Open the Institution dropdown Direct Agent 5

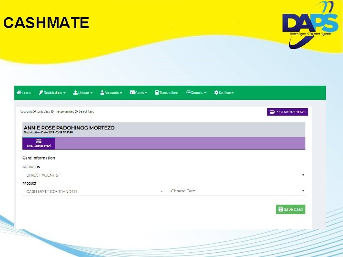coord(164,175)
